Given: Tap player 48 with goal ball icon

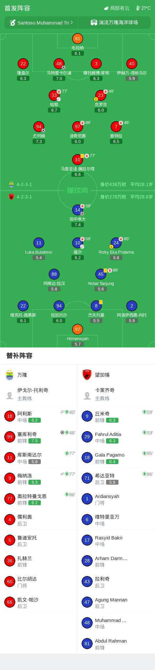Looking at the screenshot, I should tap(59, 64).
